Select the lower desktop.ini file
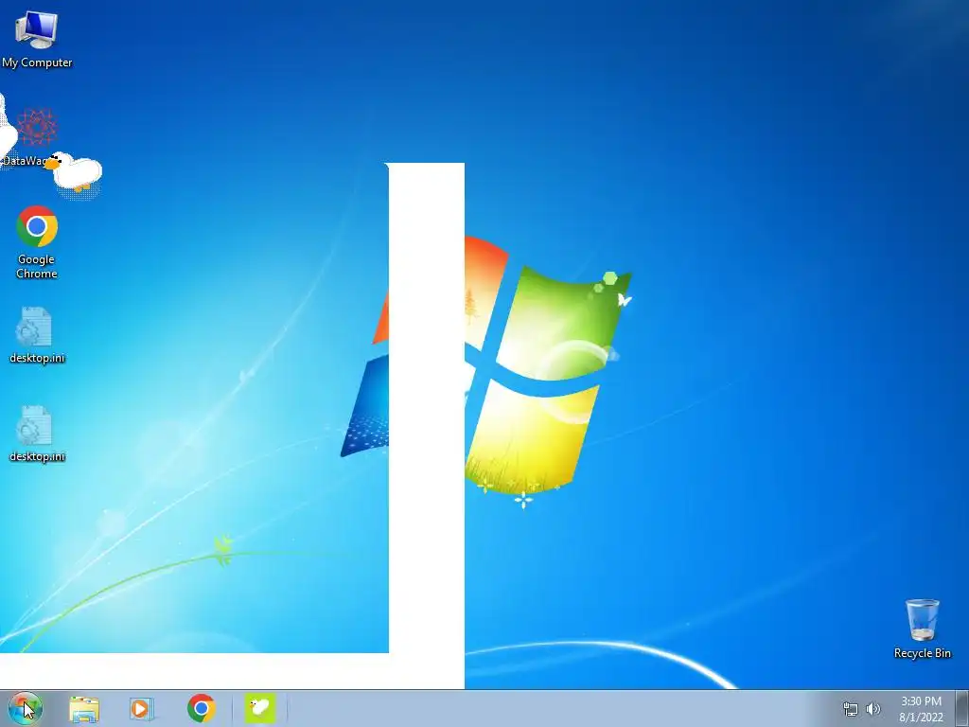The width and height of the screenshot is (969, 727). (37, 434)
